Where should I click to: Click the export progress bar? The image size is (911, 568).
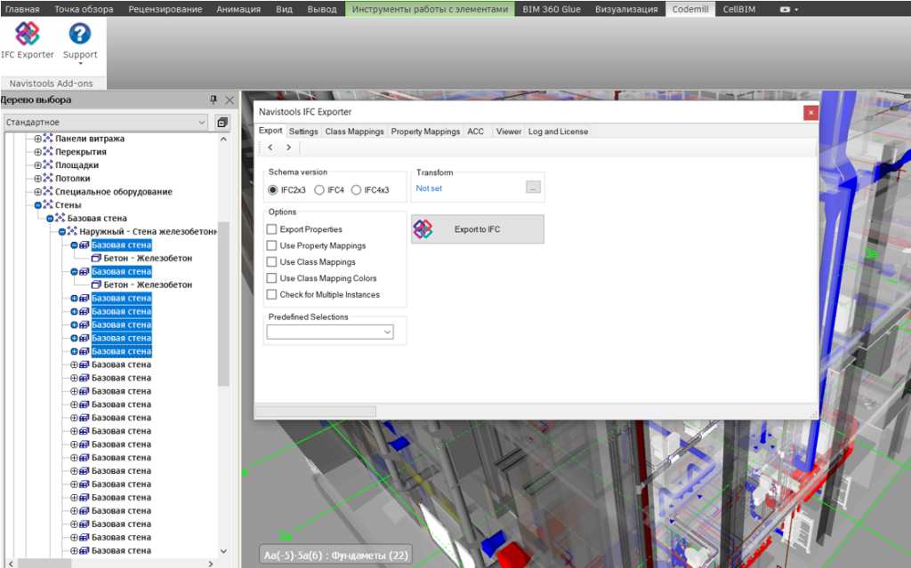(x=316, y=412)
